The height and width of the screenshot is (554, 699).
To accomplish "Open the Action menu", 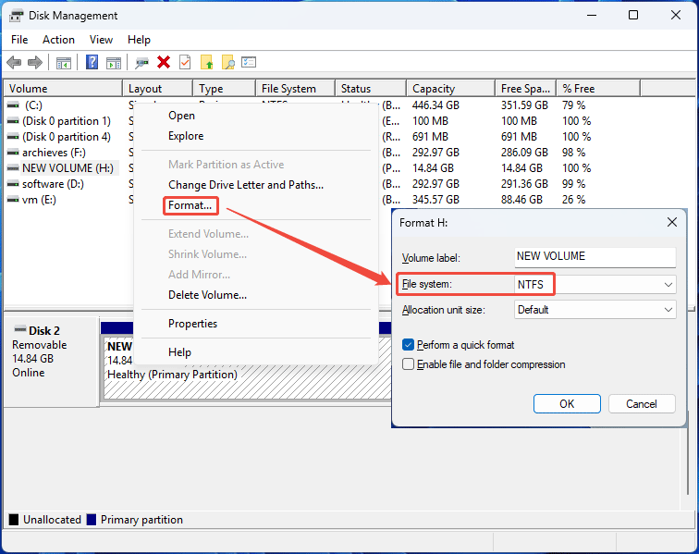I will coord(58,40).
